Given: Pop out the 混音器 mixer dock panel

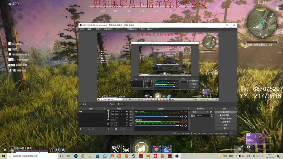Looking at the screenshot, I should (x=188, y=108).
